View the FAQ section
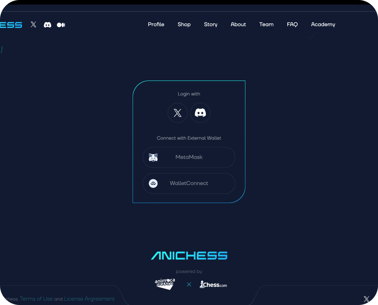 point(292,24)
